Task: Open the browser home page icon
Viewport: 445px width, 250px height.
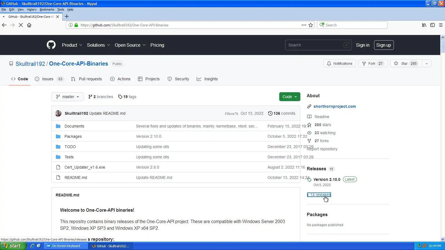Action: coord(29,25)
